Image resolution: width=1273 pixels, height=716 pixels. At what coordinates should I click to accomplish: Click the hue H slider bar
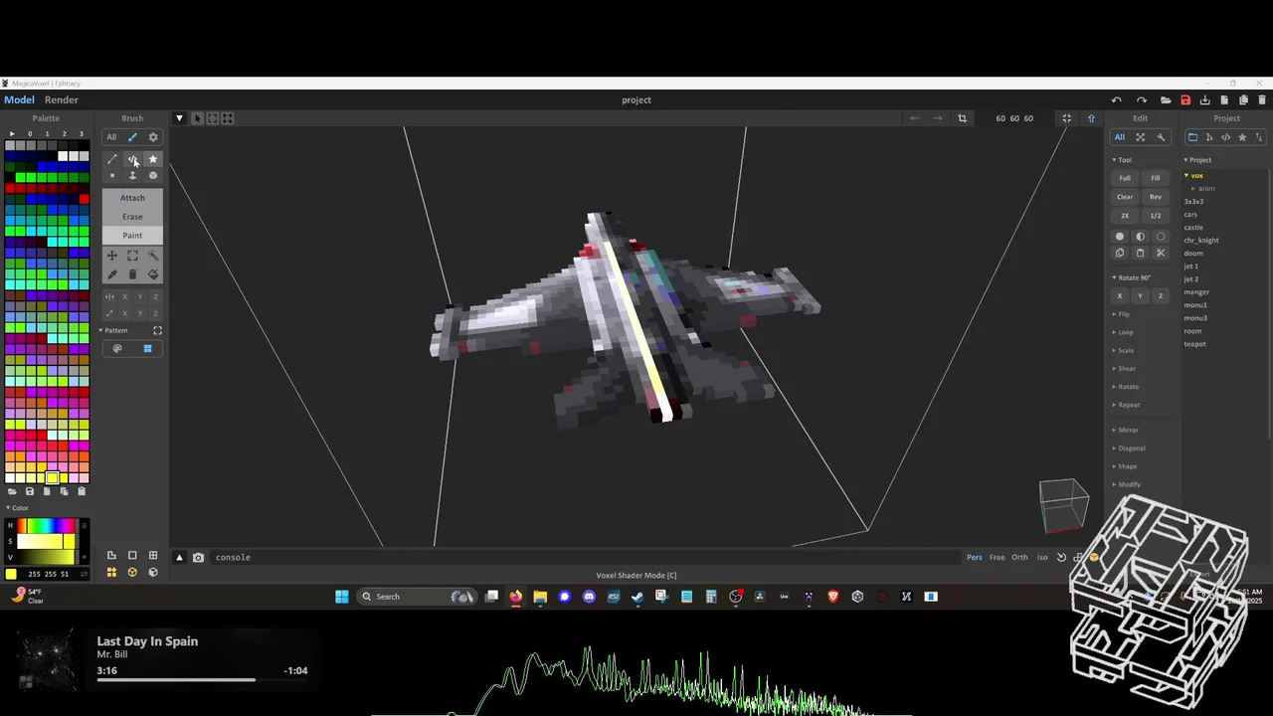coord(46,525)
